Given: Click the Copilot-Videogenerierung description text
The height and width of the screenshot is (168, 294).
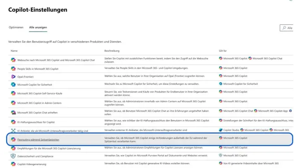Looking at the screenshot, I should click(x=147, y=163).
